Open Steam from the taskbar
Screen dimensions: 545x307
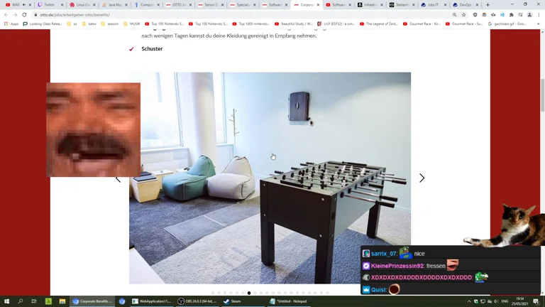(232, 301)
